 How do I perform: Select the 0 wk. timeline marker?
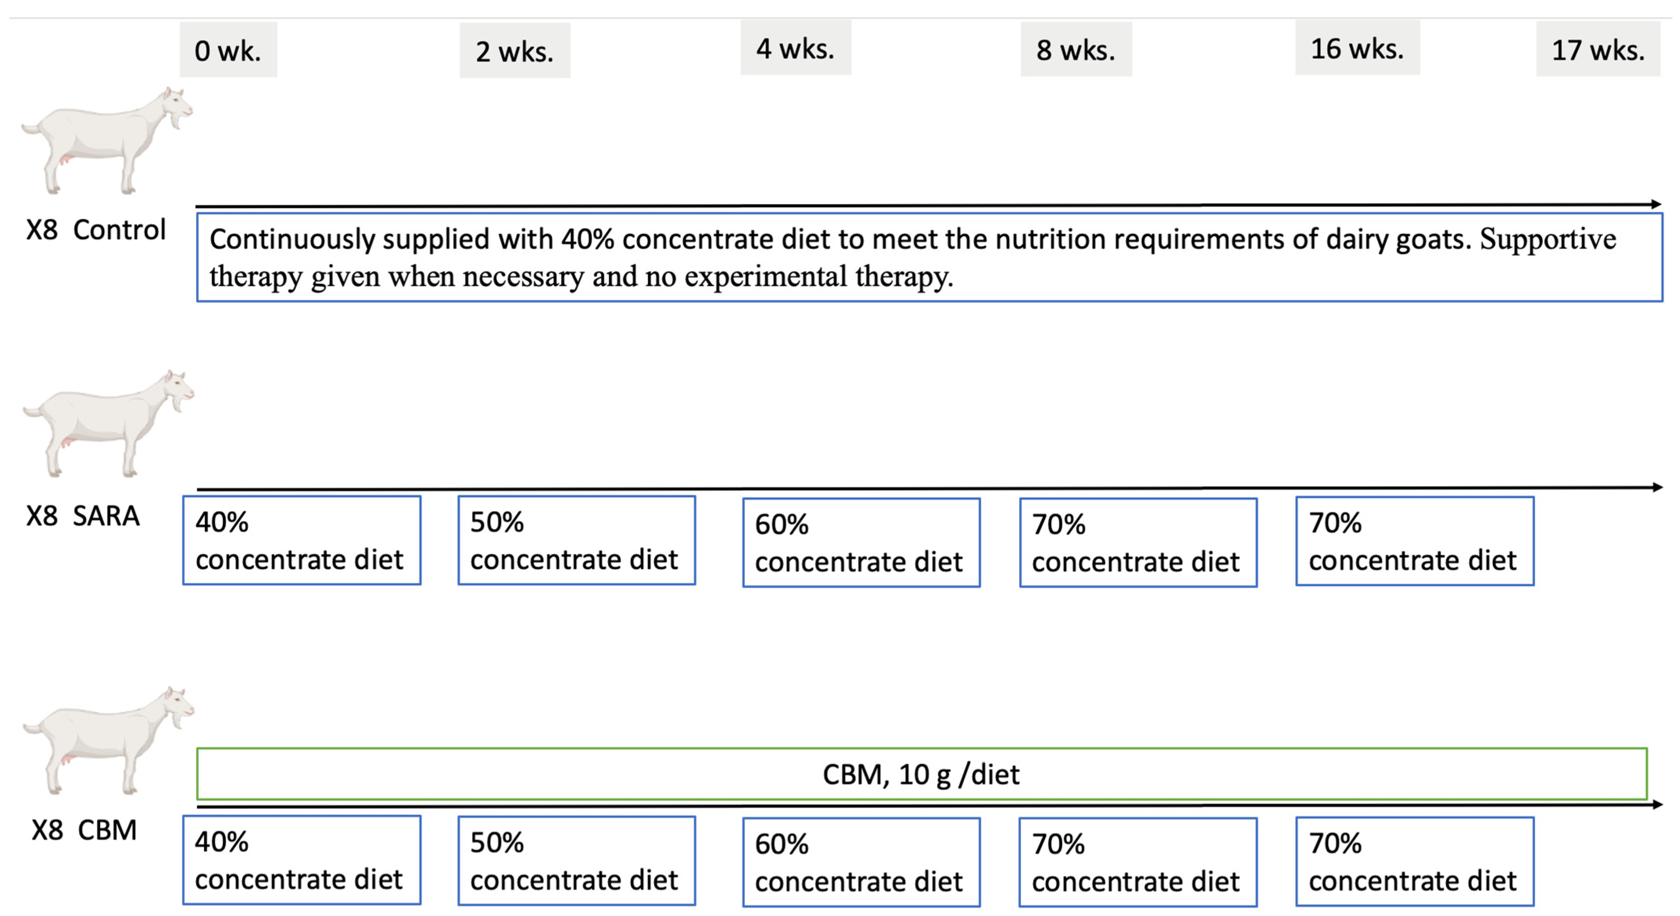tap(228, 50)
